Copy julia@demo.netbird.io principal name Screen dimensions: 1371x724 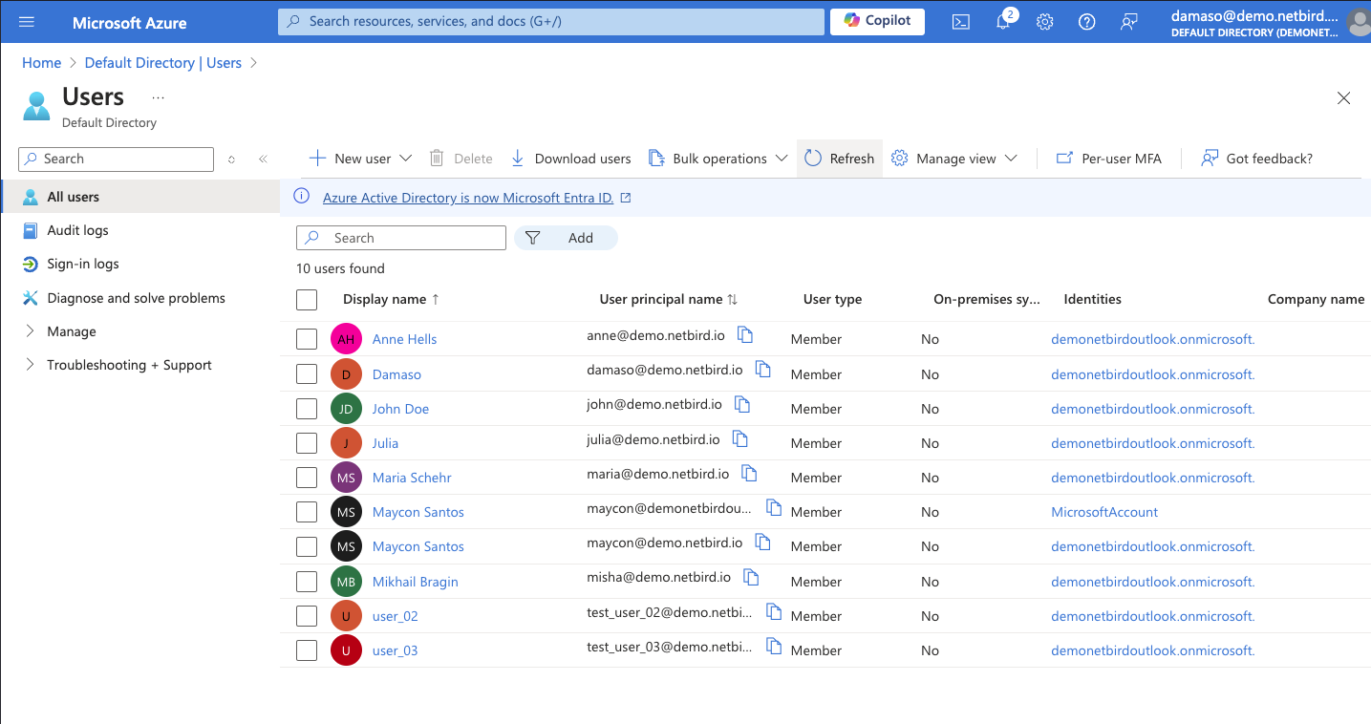(x=740, y=439)
